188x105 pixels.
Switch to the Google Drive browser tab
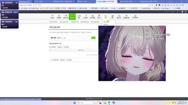pyautogui.click(x=63, y=1)
